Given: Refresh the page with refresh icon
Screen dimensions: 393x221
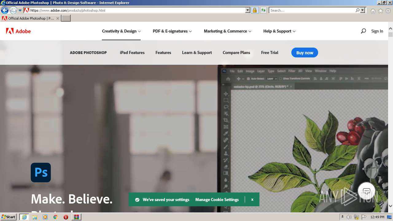Looking at the screenshot, I should [x=263, y=10].
